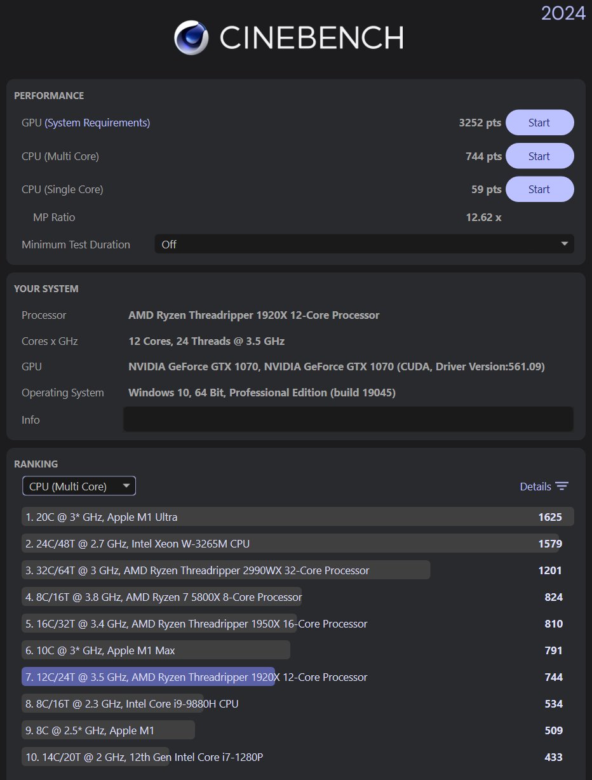Click the PERFORMANCE section heading
The image size is (592, 780).
(49, 96)
